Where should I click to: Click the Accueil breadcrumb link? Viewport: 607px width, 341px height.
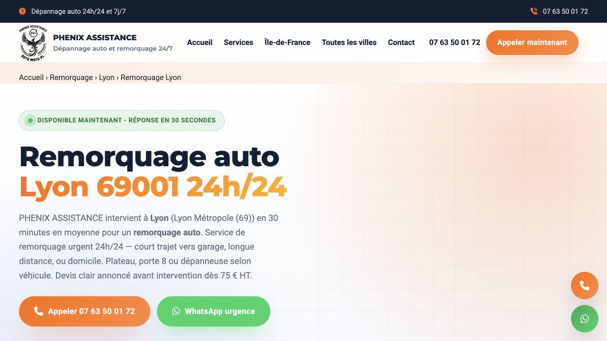[31, 77]
